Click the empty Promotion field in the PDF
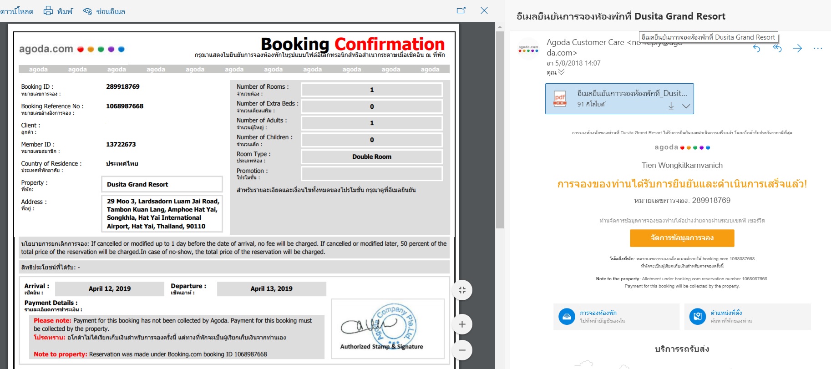The height and width of the screenshot is (369, 831). tap(372, 173)
